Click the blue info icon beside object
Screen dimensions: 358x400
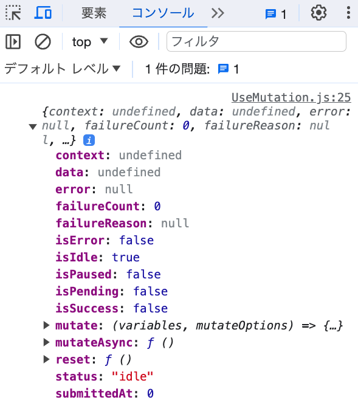pyautogui.click(x=89, y=140)
